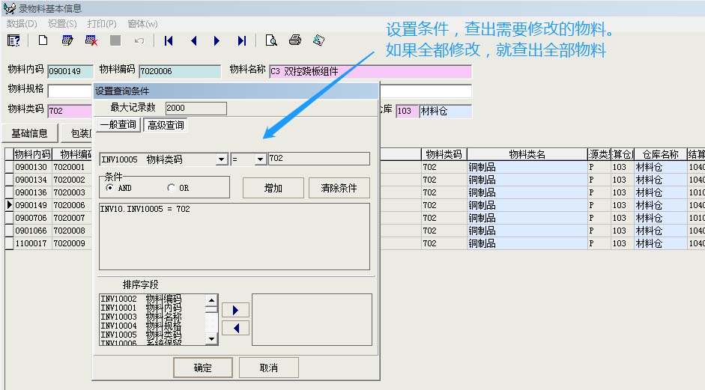
Task: Go to the previous record
Action: [193, 40]
